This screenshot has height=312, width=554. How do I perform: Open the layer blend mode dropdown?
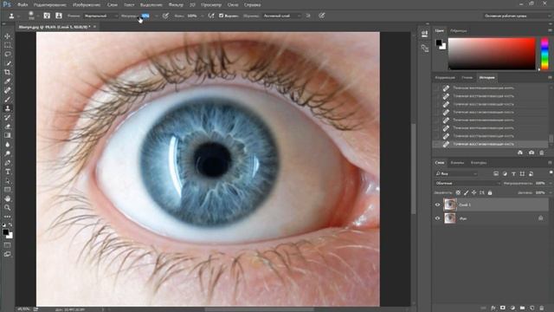click(x=467, y=183)
